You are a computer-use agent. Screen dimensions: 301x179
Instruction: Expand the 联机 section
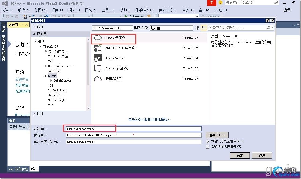34,114
